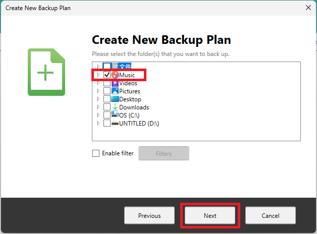Screen dimensions: 317x234
Task: Return to the Previous step
Action: click(149, 216)
